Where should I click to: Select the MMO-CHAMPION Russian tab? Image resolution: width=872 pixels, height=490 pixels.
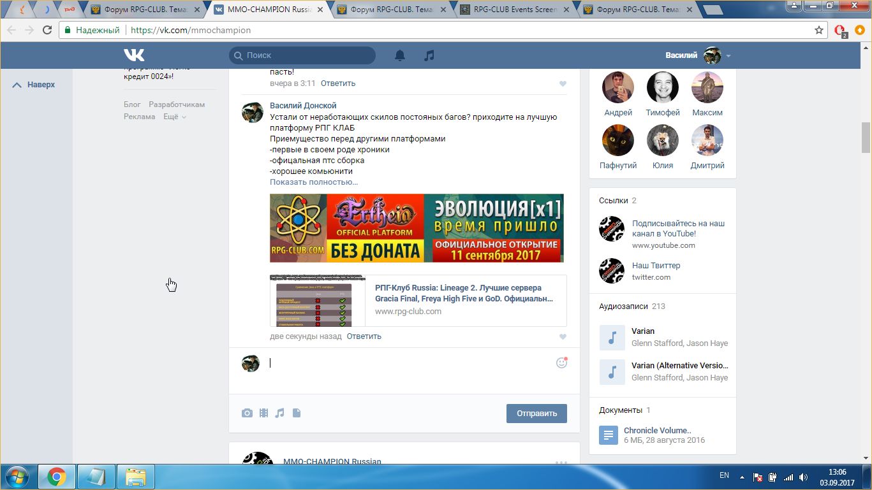(270, 10)
